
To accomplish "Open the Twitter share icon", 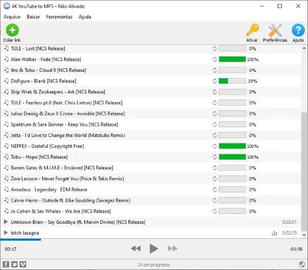I will pyautogui.click(x=14, y=264).
